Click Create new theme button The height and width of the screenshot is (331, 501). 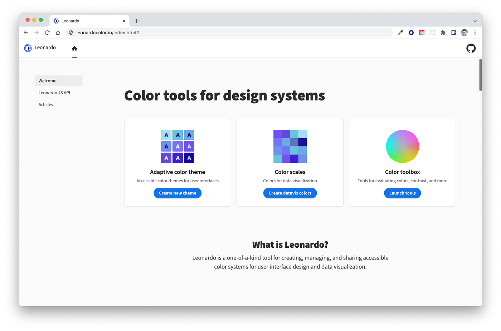point(177,193)
